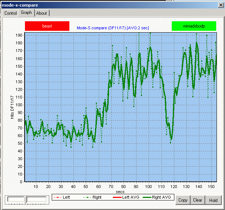Click the Left legend entry
Image resolution: width=225 pixels, height=210 pixels.
pyautogui.click(x=62, y=197)
